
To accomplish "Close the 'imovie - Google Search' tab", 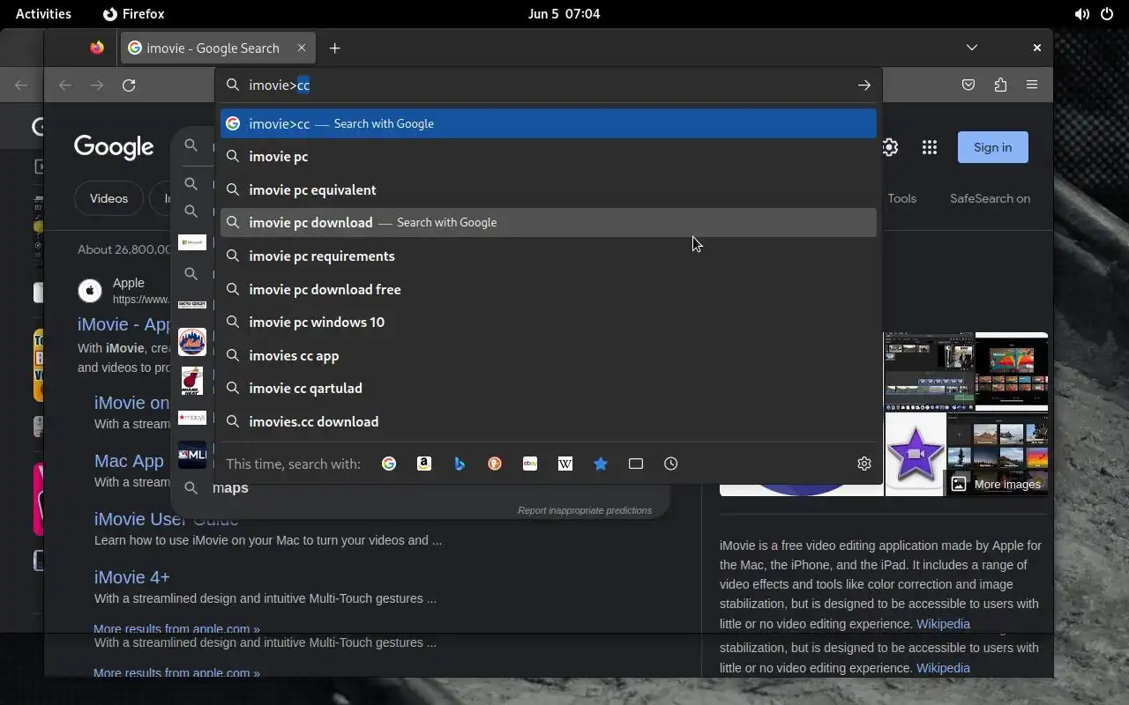I will pos(302,48).
